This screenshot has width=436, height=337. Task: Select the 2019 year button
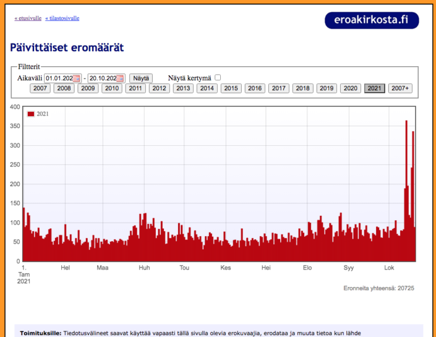coord(327,88)
